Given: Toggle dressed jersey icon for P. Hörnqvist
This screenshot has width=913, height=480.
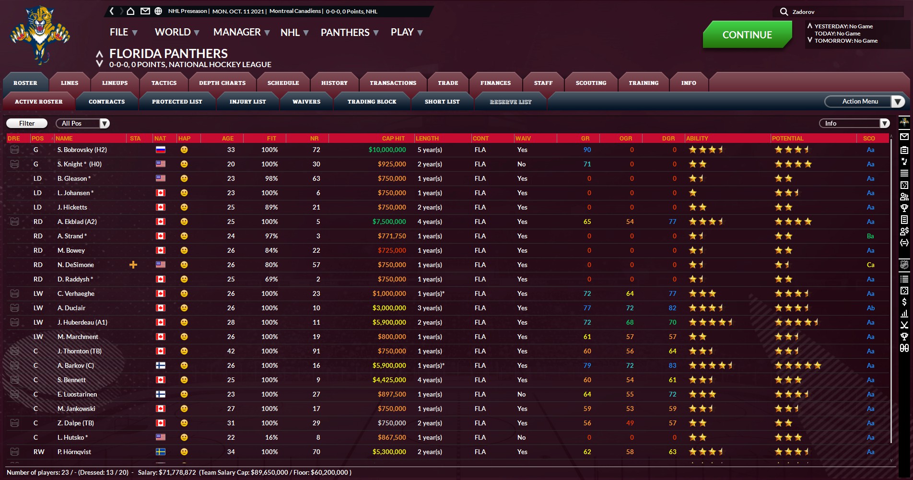Looking at the screenshot, I should (15, 452).
